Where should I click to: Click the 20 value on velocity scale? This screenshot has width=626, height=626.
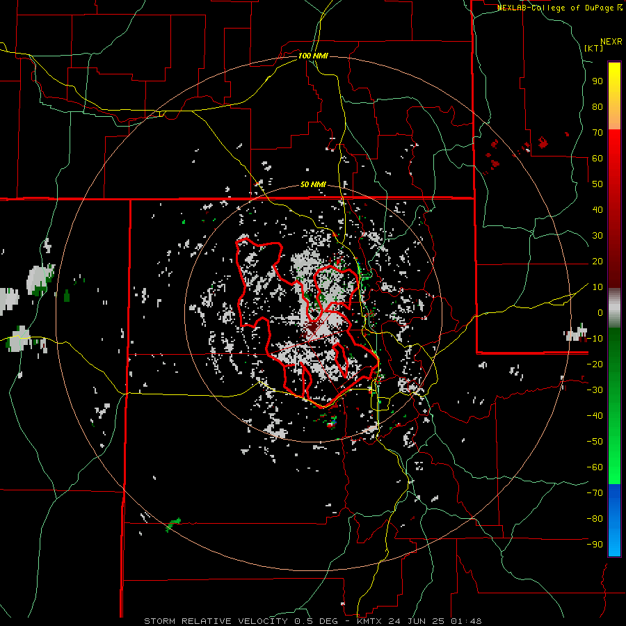point(597,261)
